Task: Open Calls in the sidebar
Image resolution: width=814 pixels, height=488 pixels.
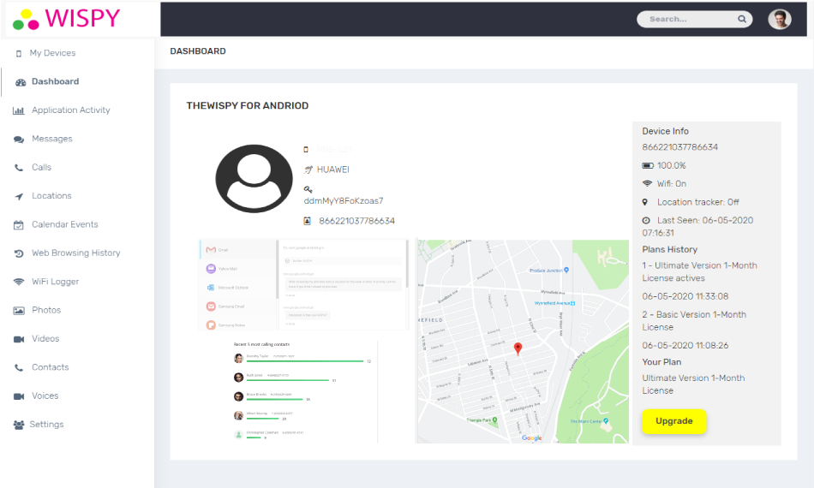Action: [x=41, y=168]
